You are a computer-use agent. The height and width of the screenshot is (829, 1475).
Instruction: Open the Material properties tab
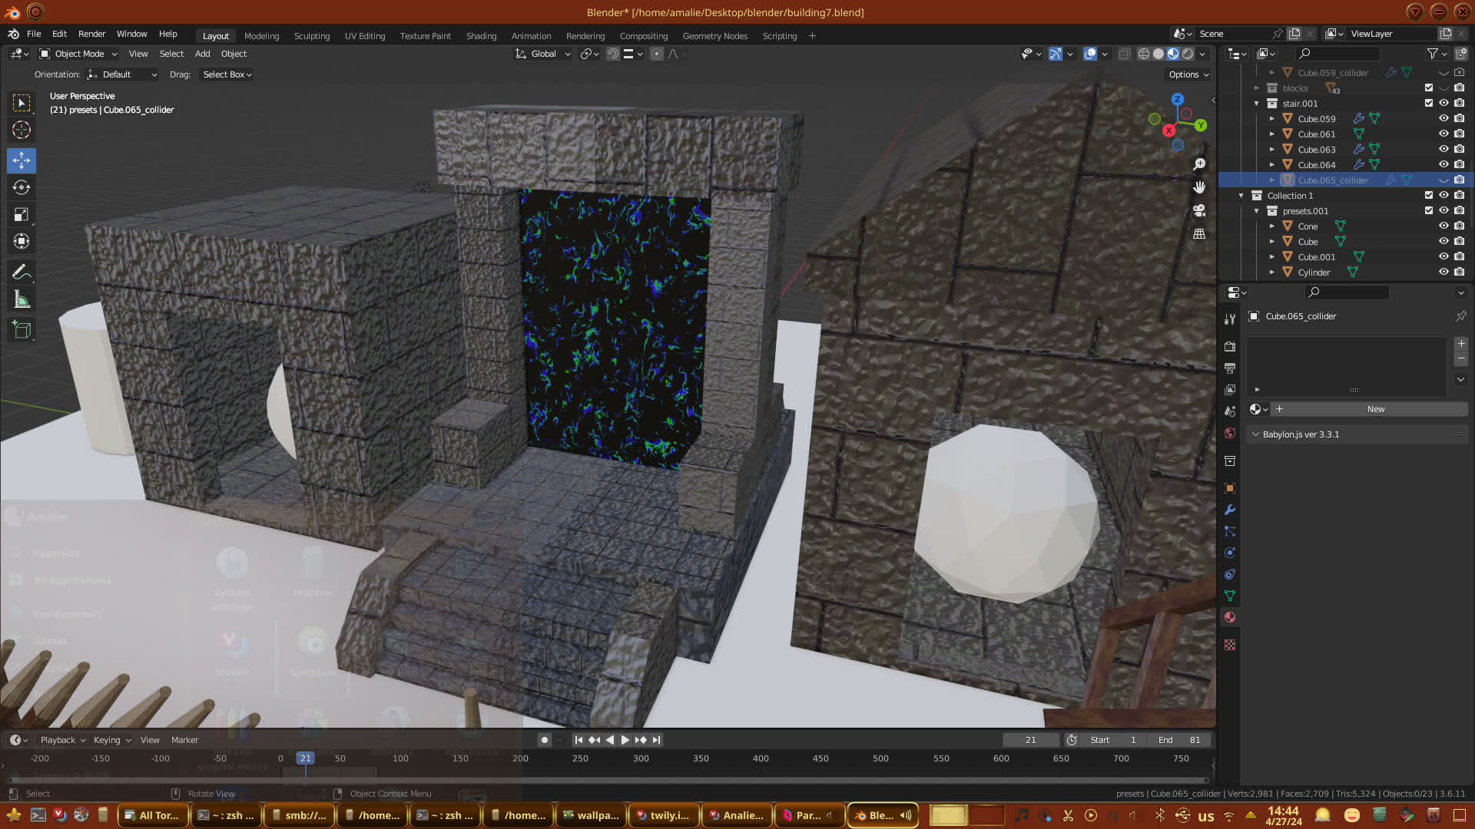(1230, 617)
